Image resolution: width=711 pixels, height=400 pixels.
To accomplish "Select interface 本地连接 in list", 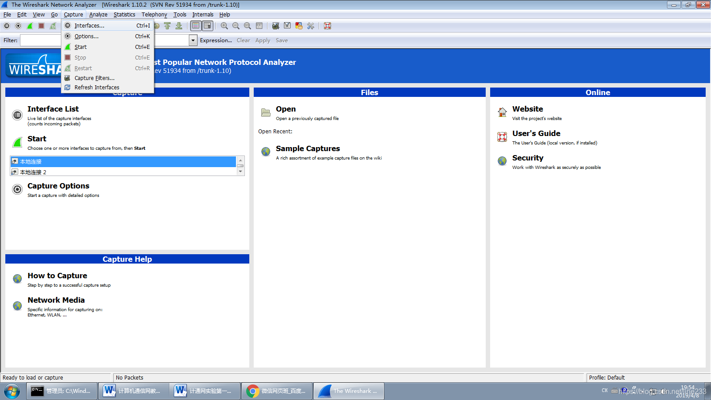I will pyautogui.click(x=123, y=161).
